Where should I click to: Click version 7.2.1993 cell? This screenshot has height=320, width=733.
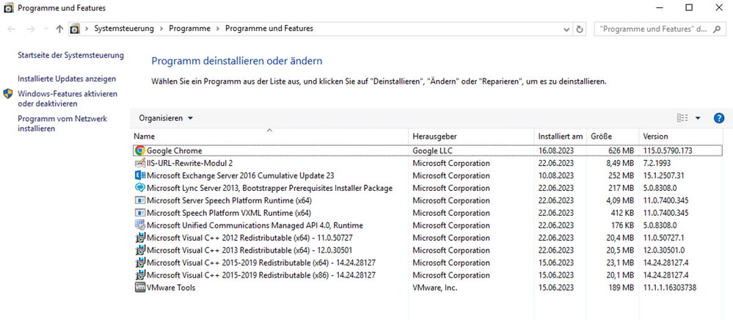(657, 163)
